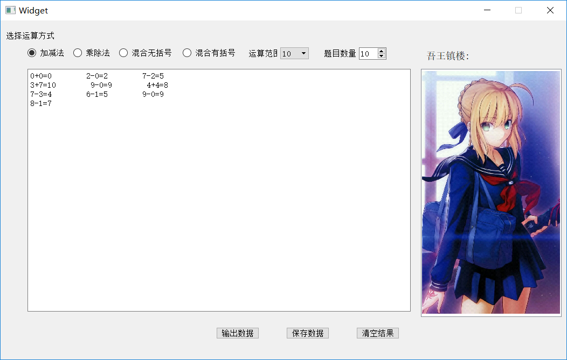
Task: Click the equation 7-2=5
Action: 153,76
